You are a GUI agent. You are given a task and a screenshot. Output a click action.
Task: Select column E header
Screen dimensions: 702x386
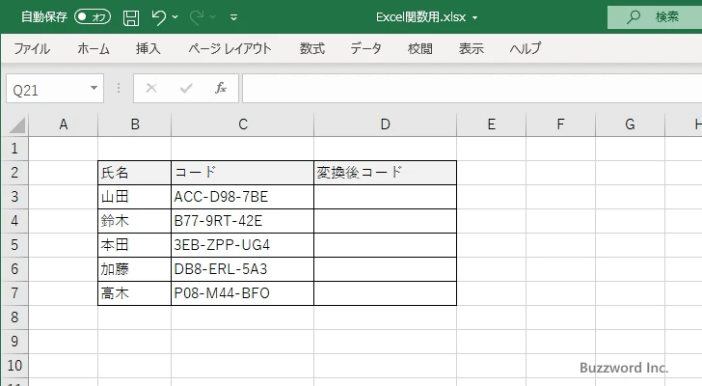491,124
